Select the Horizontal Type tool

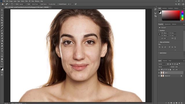(2, 51)
